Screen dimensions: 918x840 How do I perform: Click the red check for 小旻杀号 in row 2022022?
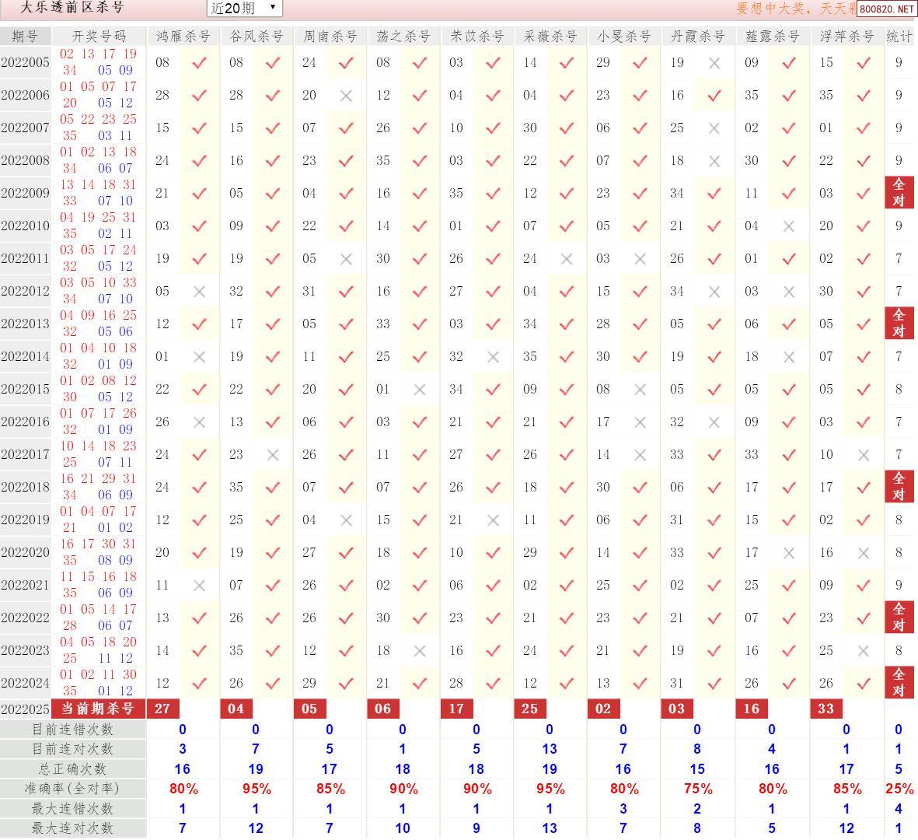(x=640, y=618)
